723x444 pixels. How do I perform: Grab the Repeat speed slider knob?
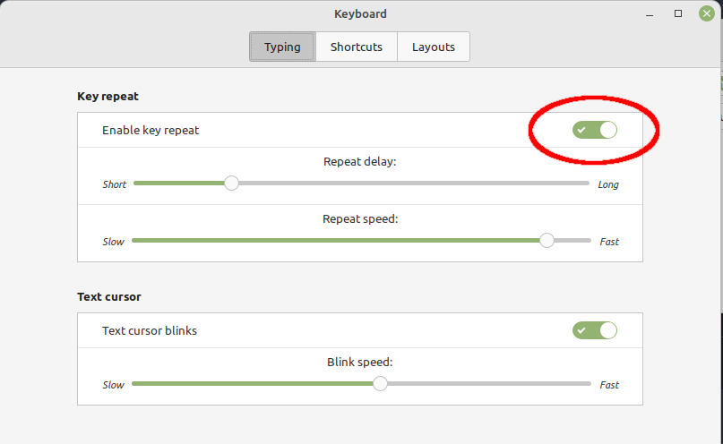[547, 240]
